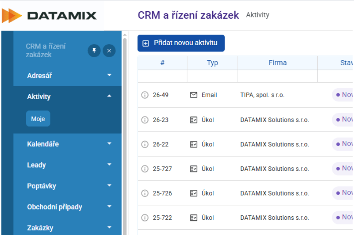Open info icon for activity 26-22
This screenshot has height=235, width=354.
tap(145, 144)
